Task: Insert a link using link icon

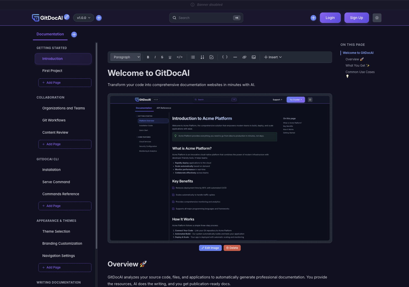Action: click(244, 57)
